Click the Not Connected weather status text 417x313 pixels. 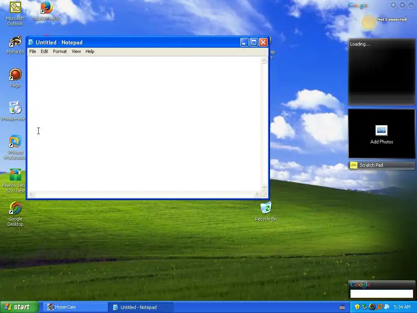(392, 20)
